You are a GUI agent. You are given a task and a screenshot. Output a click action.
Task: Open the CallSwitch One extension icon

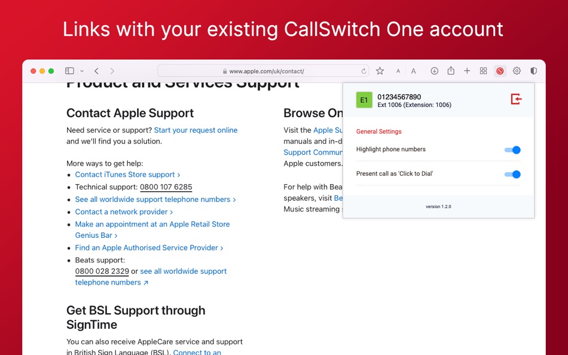(x=500, y=71)
